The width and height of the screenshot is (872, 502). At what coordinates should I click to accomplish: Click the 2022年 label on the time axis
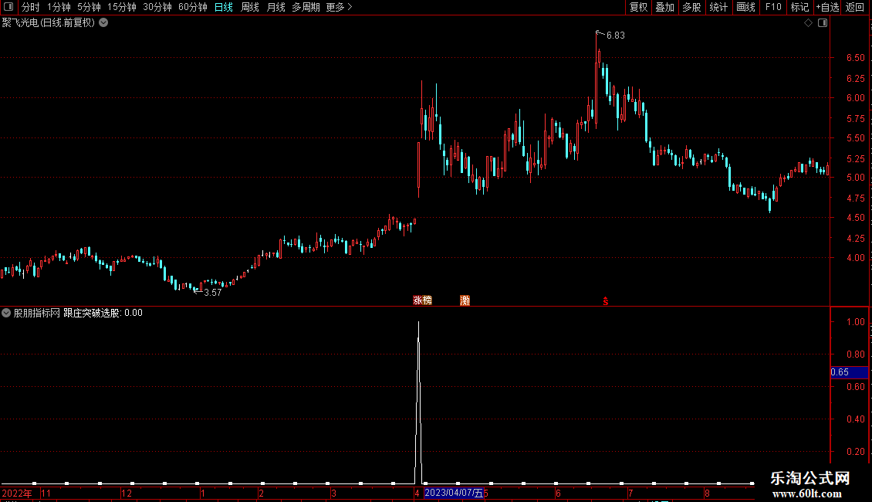(x=17, y=493)
